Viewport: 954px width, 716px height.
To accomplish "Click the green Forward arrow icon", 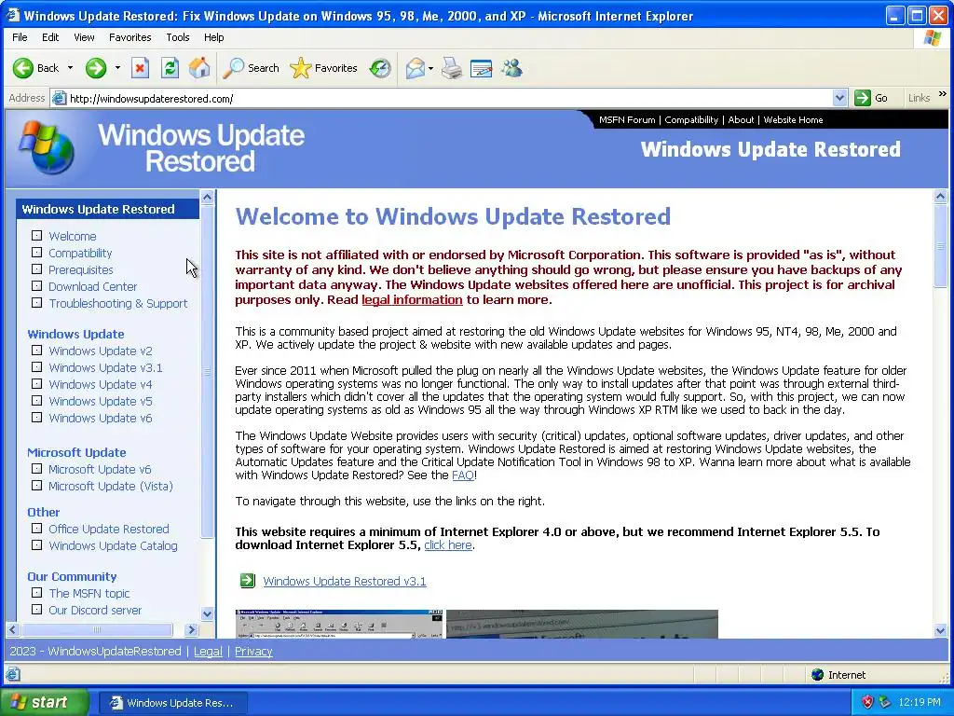I will [96, 68].
